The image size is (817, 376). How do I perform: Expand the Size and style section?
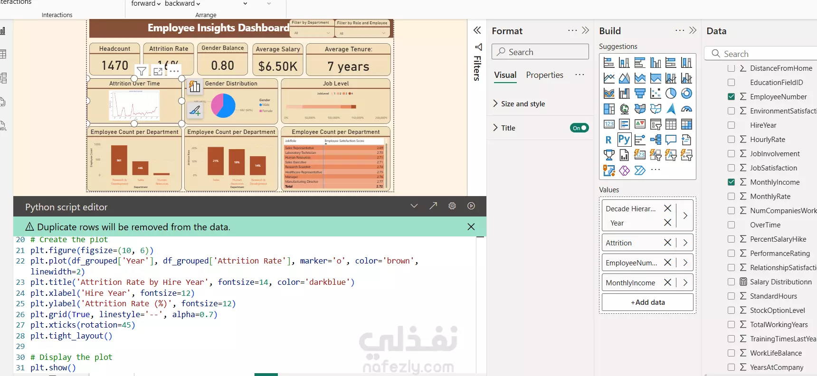[x=495, y=103]
